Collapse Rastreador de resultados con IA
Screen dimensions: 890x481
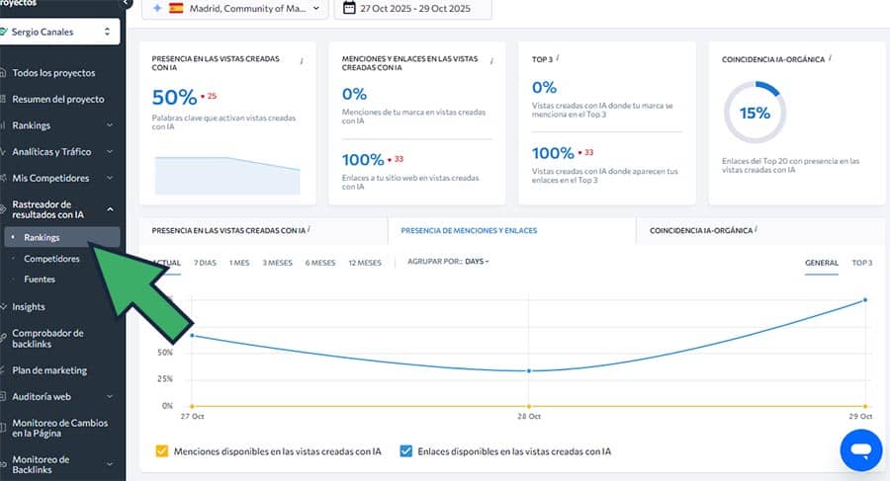click(x=110, y=209)
